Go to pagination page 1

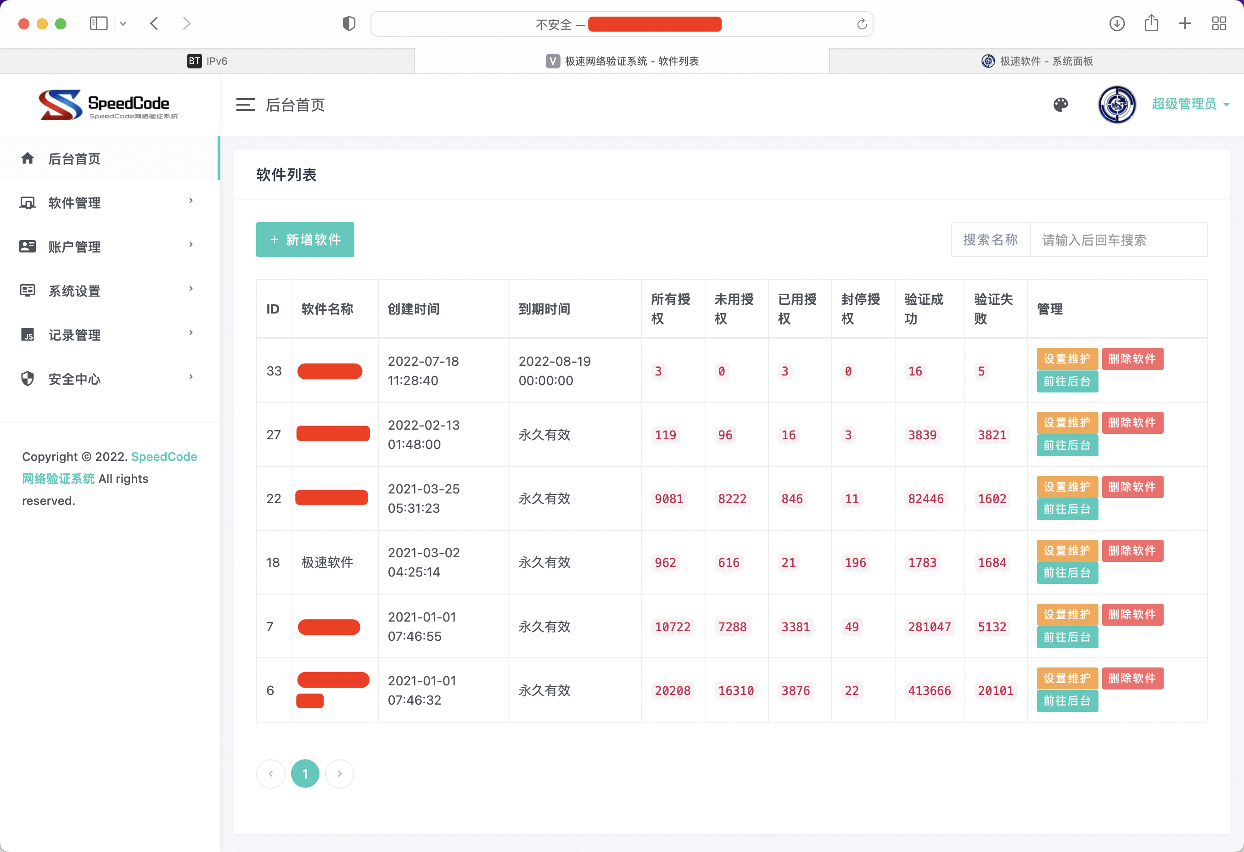(305, 774)
